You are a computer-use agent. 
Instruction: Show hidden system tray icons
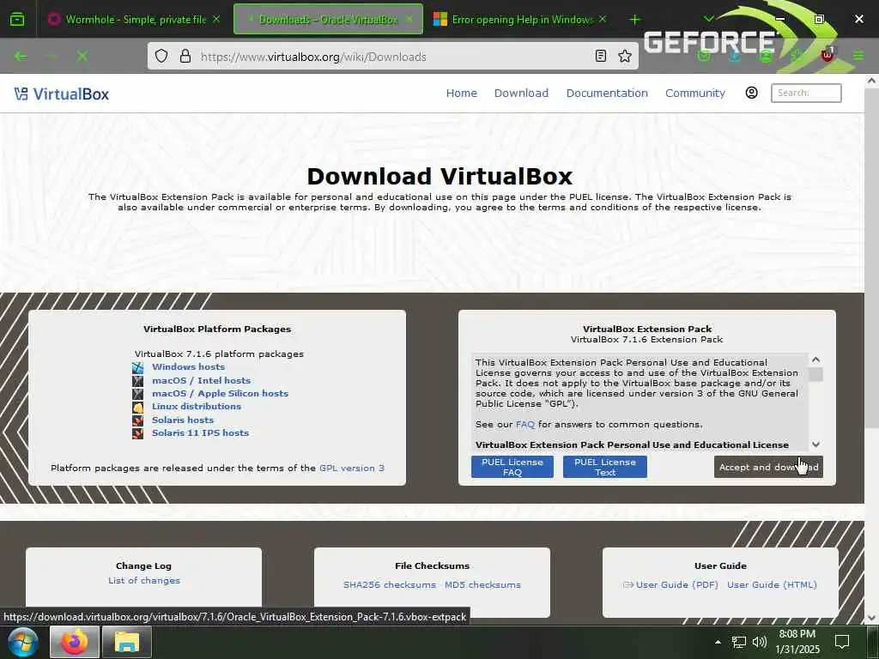[718, 642]
